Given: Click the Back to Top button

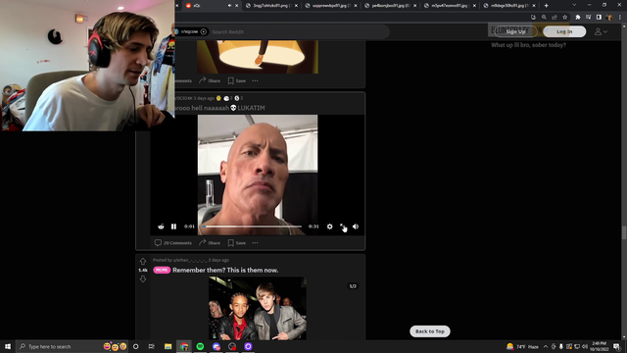Looking at the screenshot, I should [x=430, y=331].
